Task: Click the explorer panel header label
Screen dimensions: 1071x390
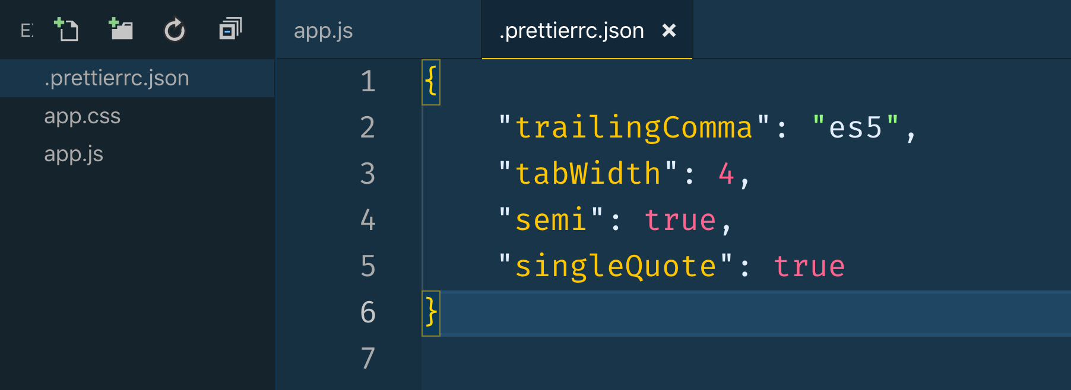Action: coord(27,30)
